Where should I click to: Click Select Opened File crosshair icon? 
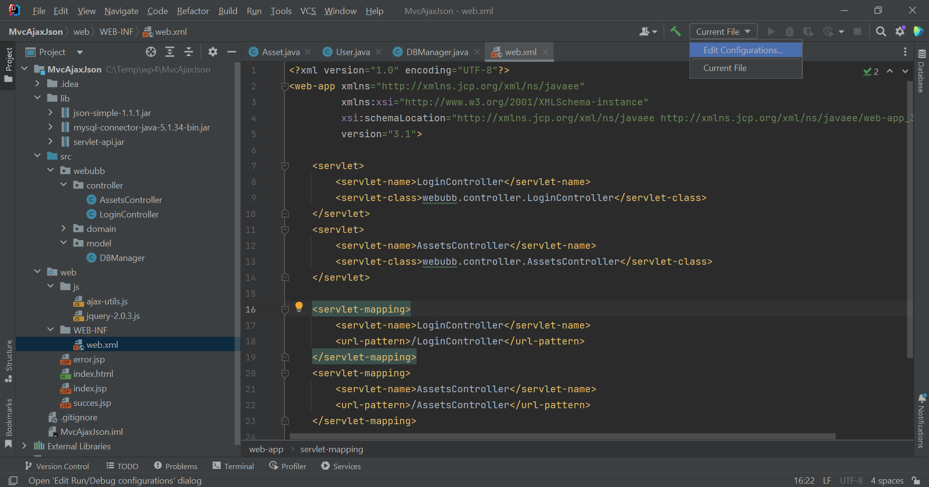(x=151, y=52)
